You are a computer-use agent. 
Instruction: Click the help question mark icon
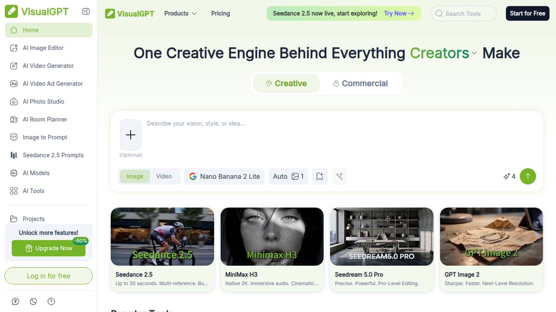tap(51, 301)
